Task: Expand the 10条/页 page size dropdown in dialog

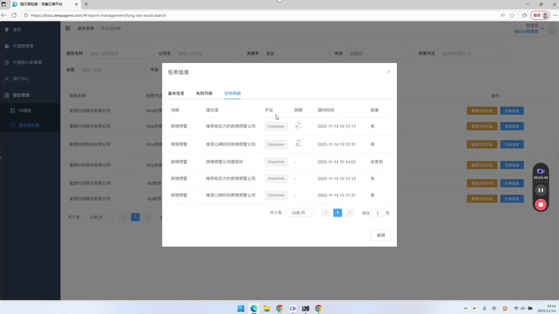Action: [301, 213]
